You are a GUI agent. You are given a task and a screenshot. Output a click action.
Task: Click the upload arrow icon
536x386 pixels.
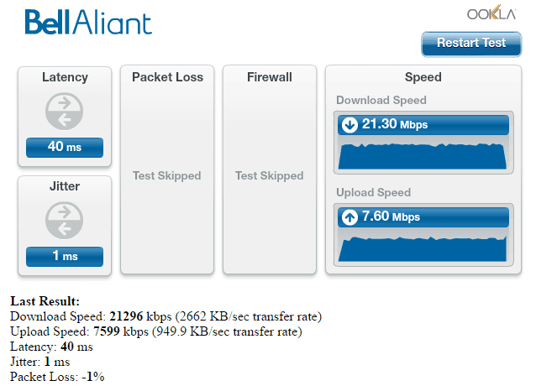coord(349,217)
